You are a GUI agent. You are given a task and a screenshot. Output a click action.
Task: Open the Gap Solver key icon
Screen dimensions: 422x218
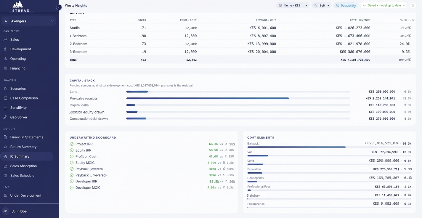point(5,117)
